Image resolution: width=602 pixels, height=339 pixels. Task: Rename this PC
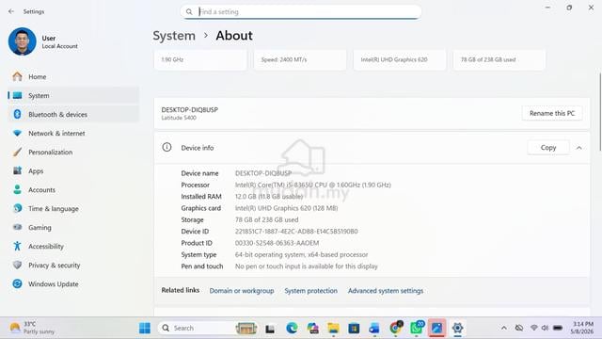pos(552,113)
